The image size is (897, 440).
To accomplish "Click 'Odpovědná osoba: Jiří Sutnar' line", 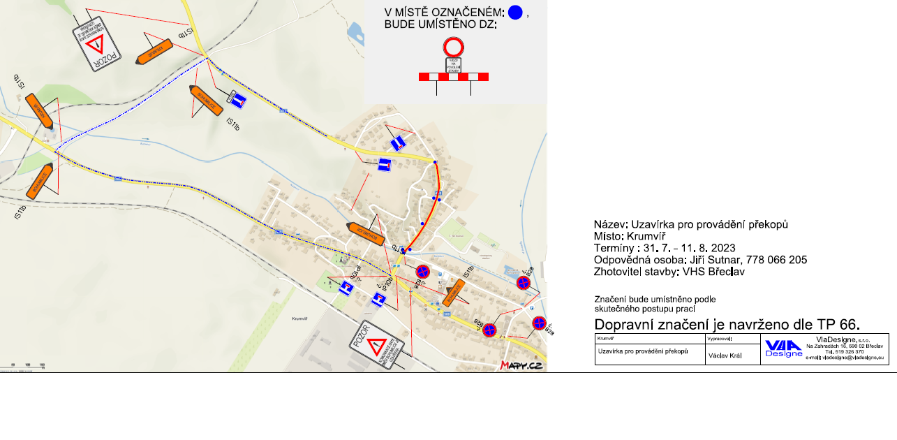I will [700, 260].
